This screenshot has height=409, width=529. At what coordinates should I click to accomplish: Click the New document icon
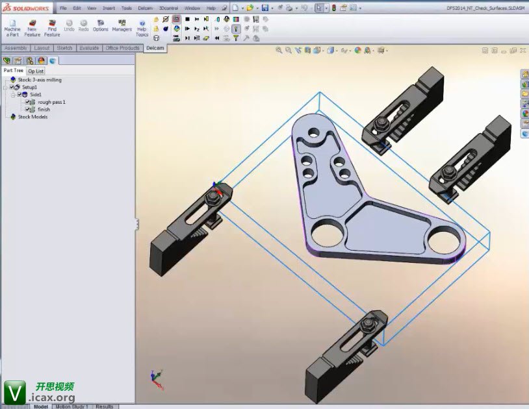(x=235, y=8)
